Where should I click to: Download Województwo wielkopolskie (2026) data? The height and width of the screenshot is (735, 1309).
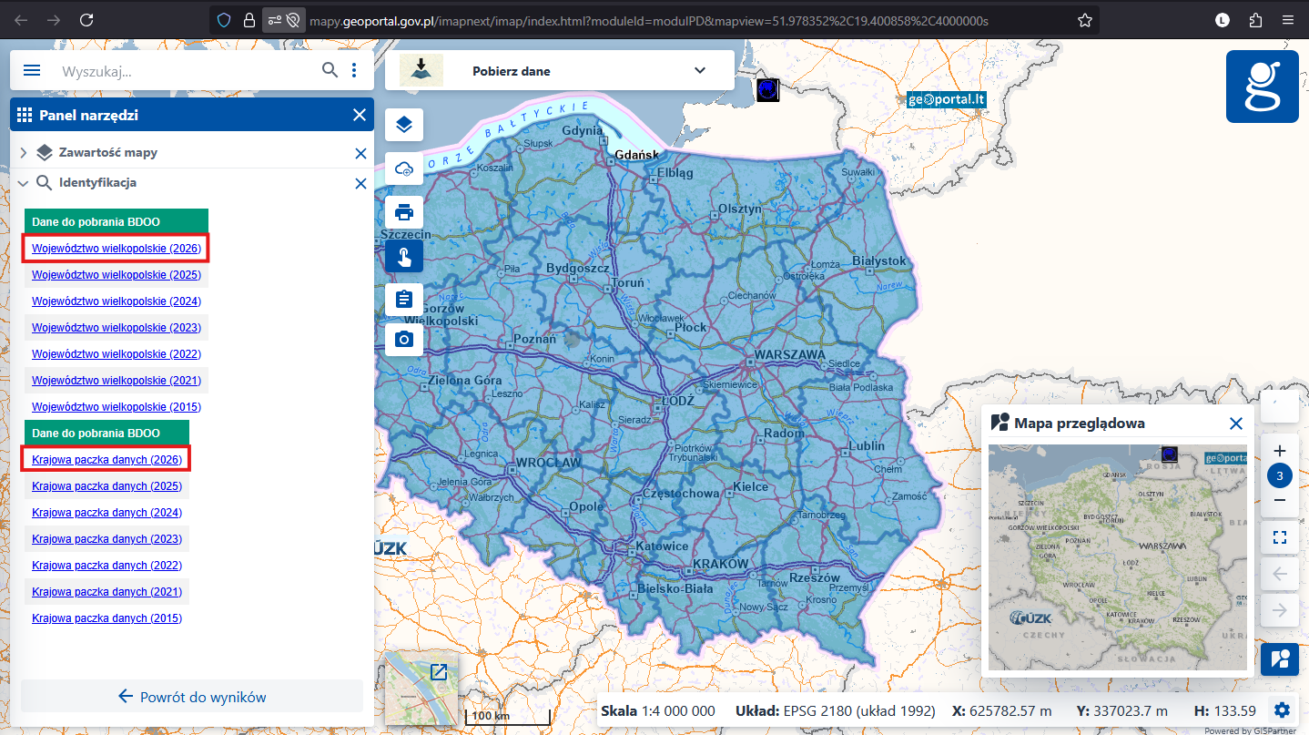coord(115,247)
